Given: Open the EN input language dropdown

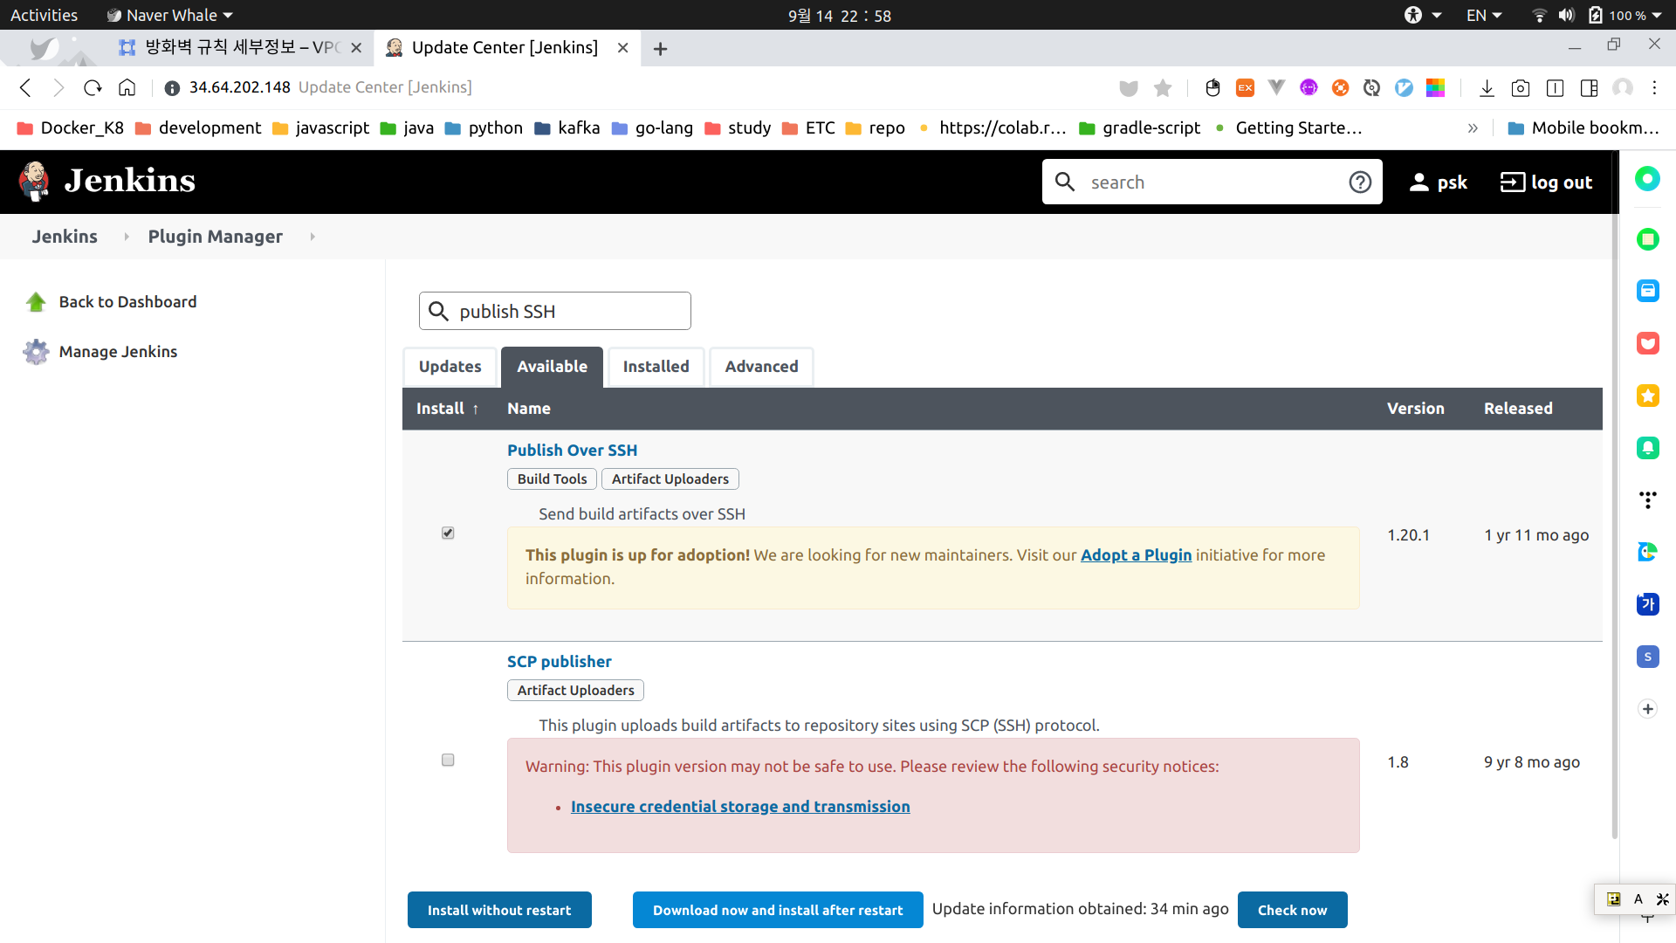Looking at the screenshot, I should click(1483, 16).
